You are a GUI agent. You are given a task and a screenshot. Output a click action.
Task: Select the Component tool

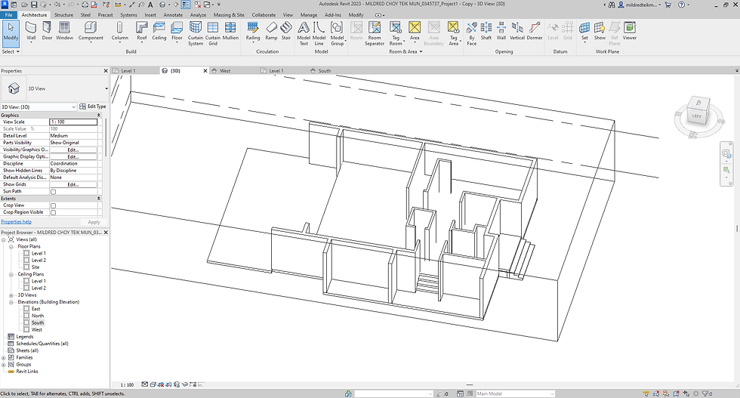pos(91,31)
